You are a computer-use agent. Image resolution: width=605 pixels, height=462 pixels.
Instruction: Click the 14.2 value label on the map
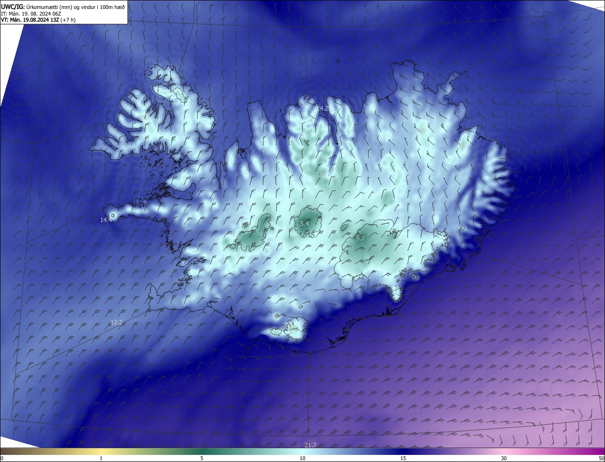tap(323, 109)
